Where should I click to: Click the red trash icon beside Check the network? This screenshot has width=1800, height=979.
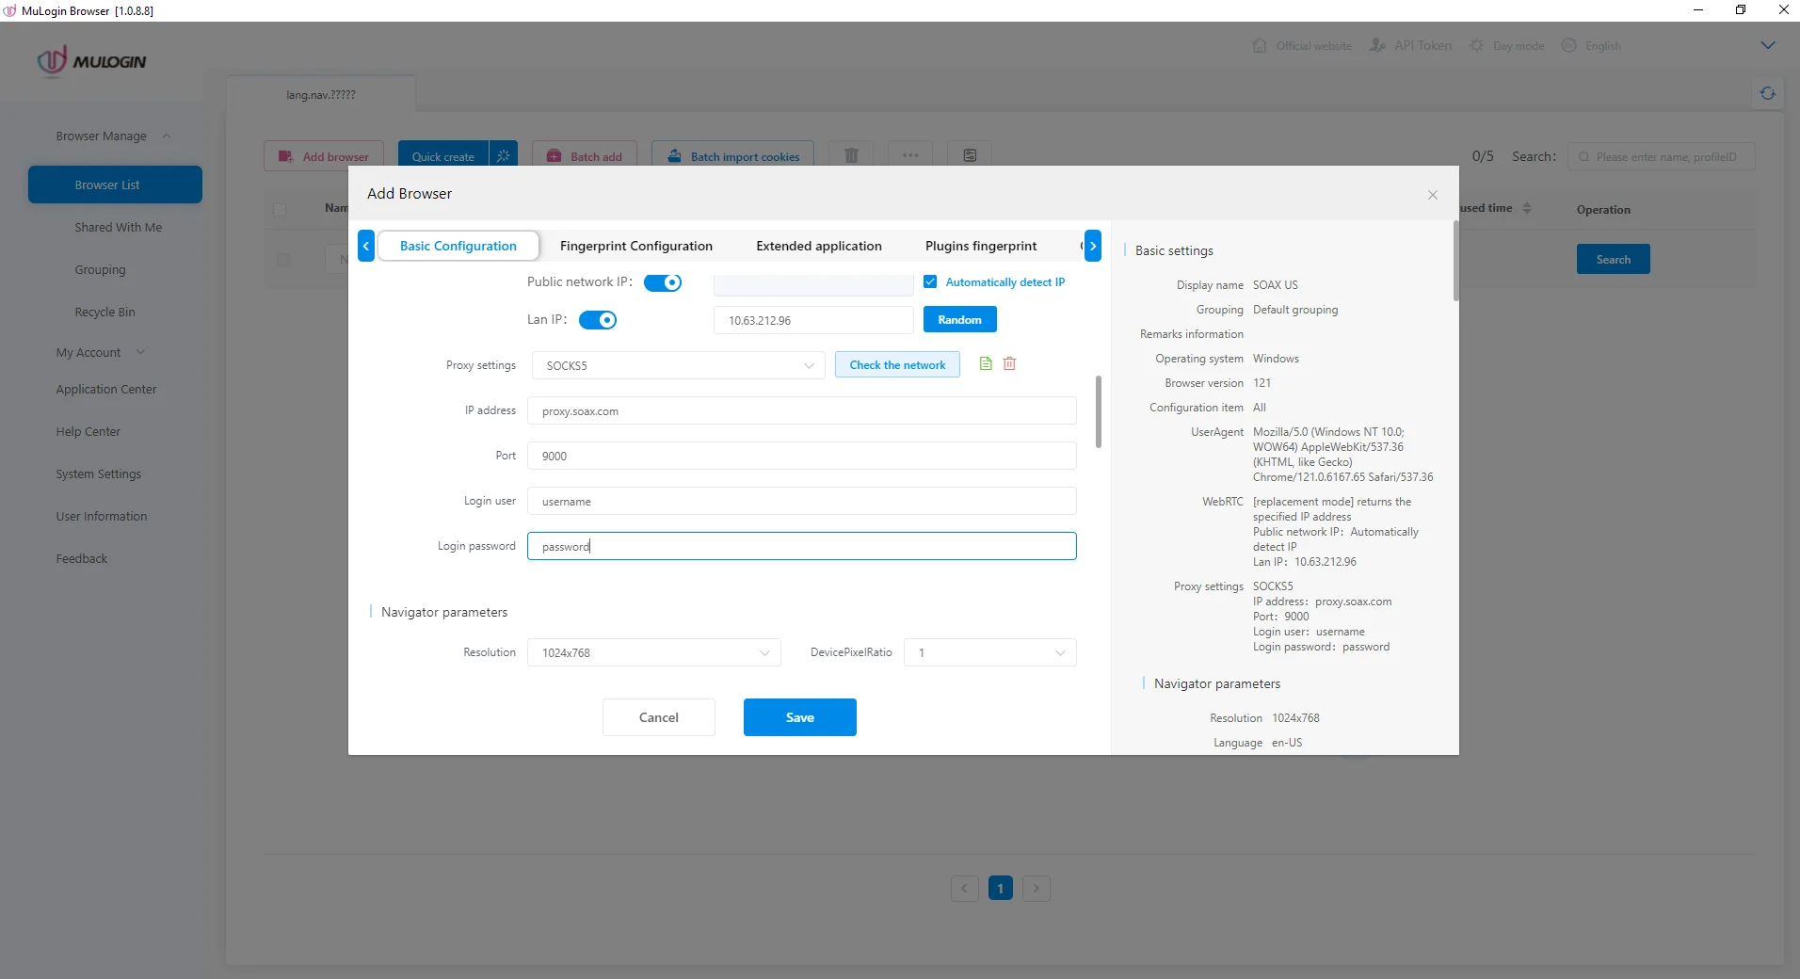1009,364
